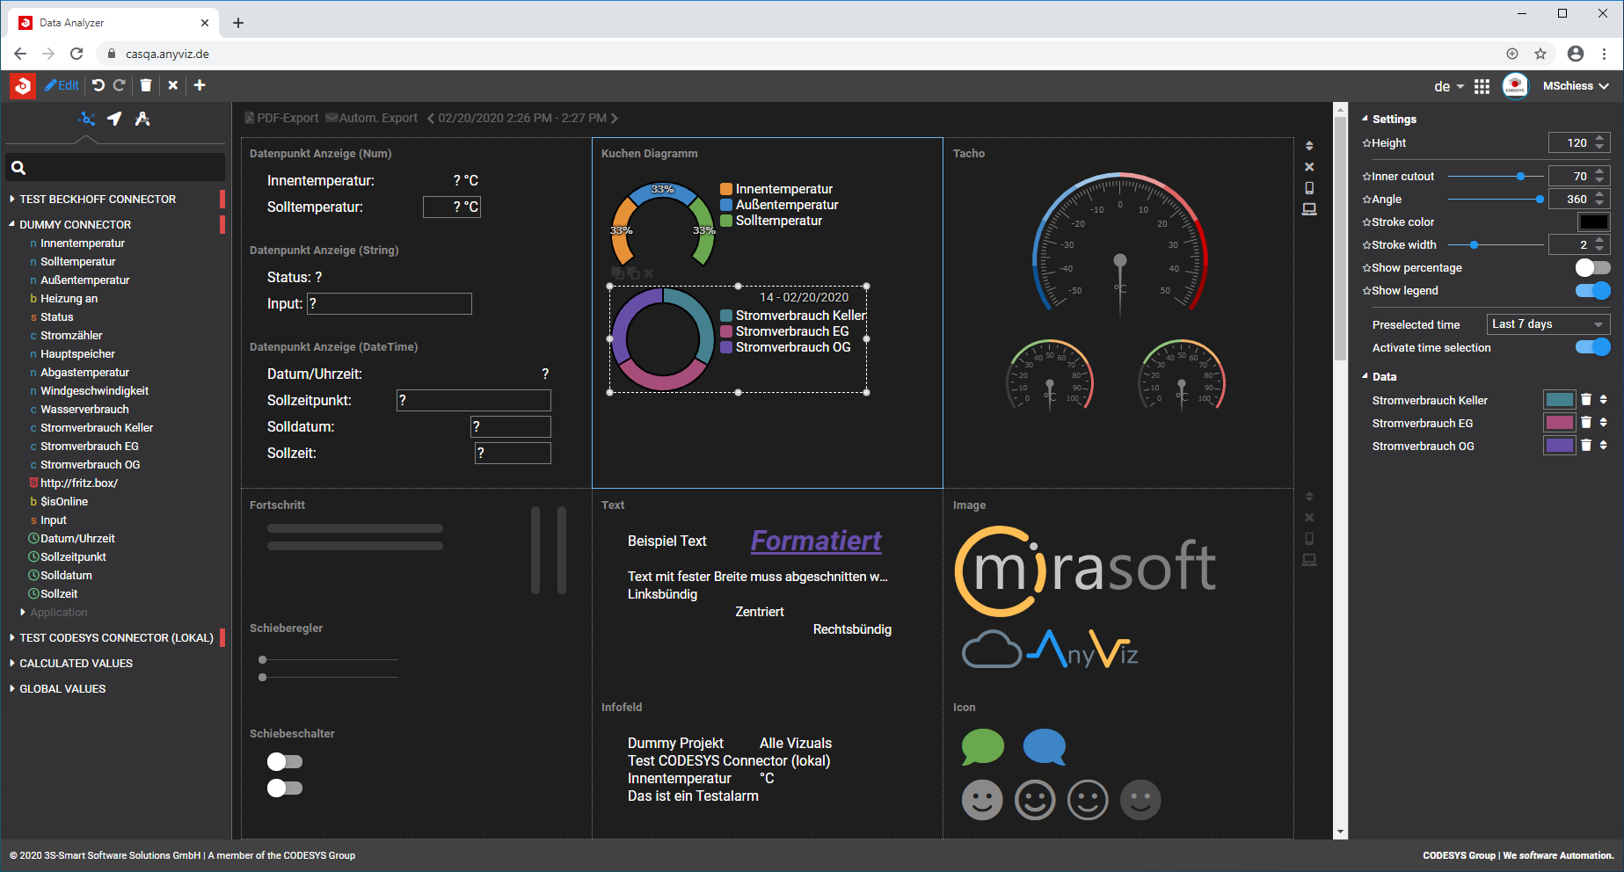This screenshot has height=872, width=1624.
Task: Click the redo icon in the toolbar
Action: pyautogui.click(x=120, y=85)
